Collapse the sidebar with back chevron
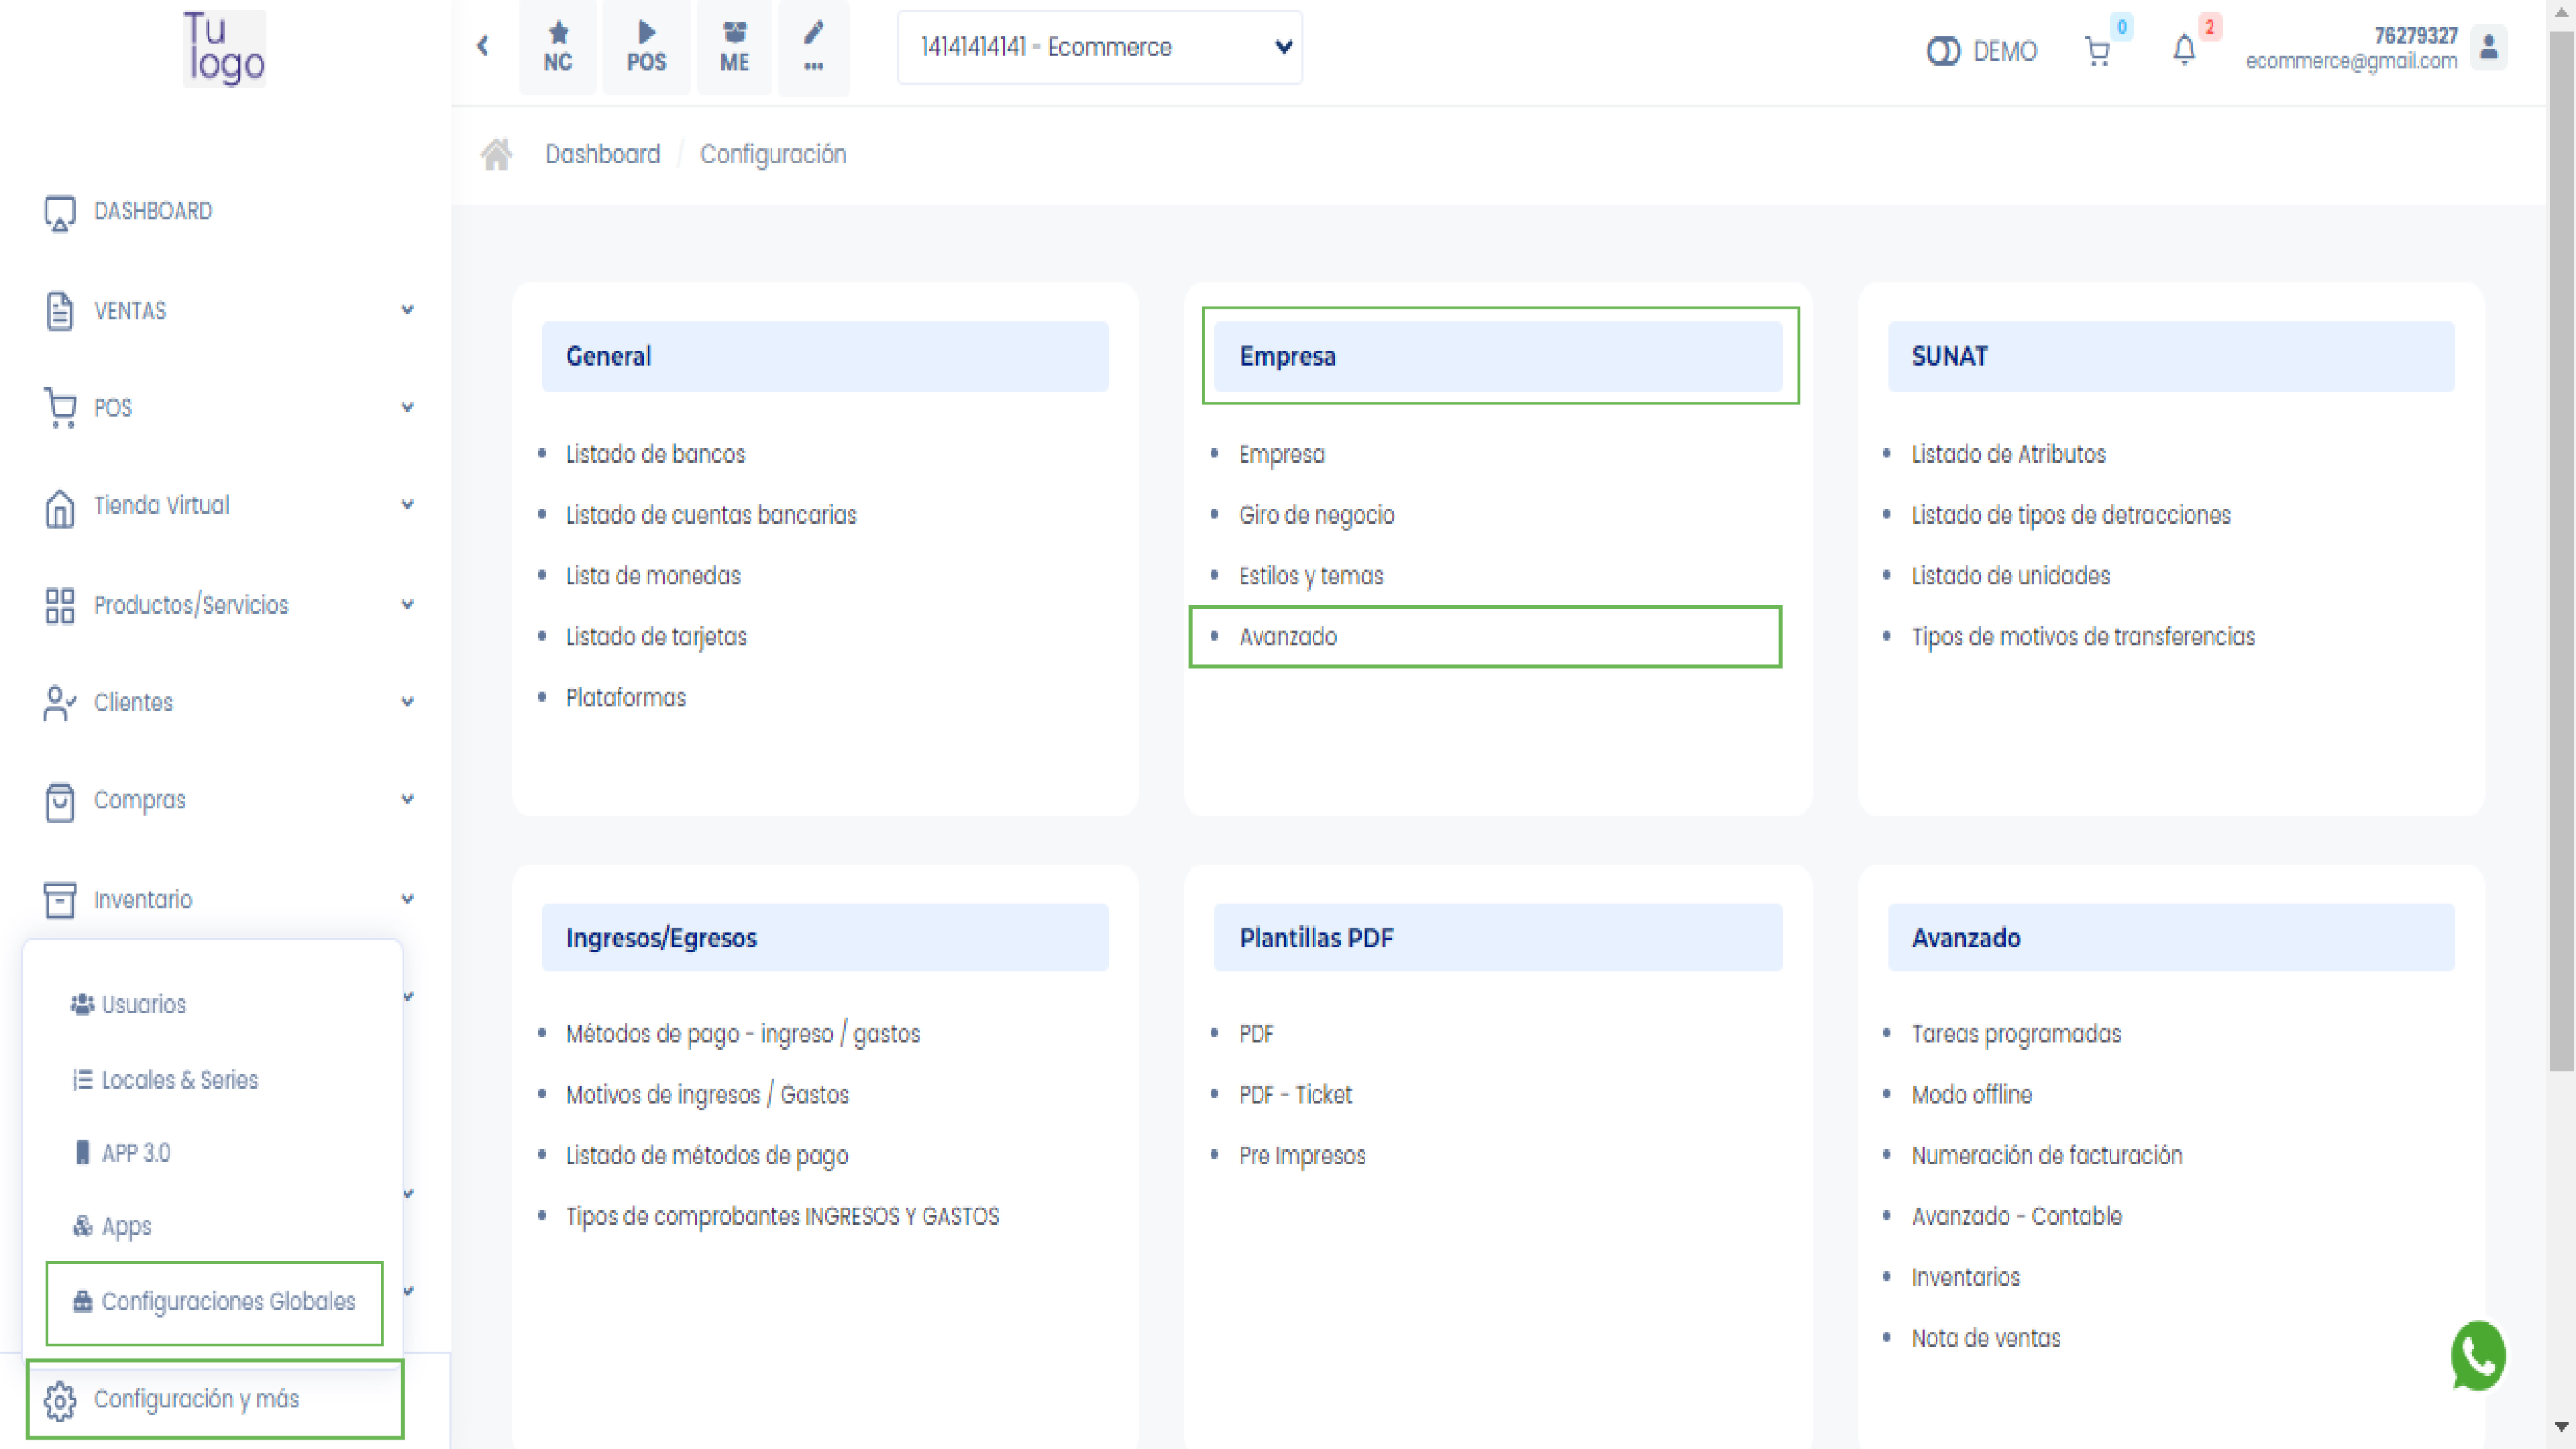The image size is (2576, 1449). pyautogui.click(x=483, y=46)
